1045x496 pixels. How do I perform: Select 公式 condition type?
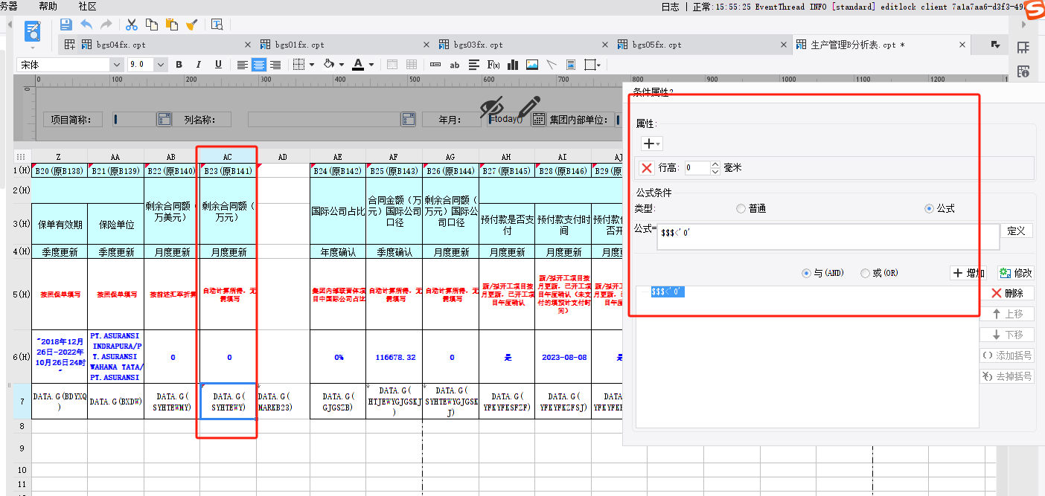tap(929, 209)
